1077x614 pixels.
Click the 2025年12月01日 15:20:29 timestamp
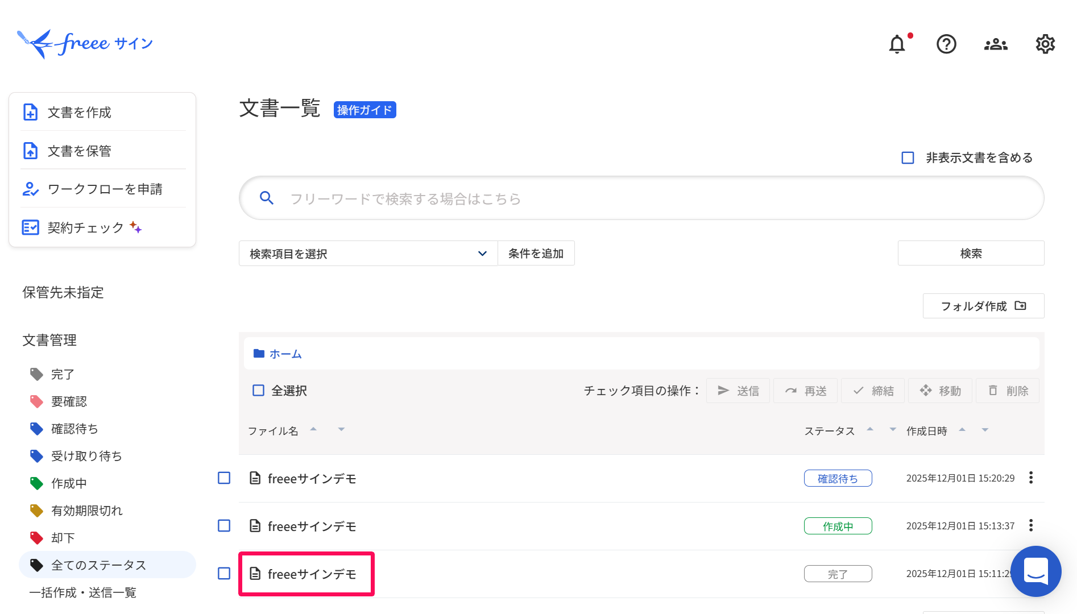[x=960, y=478]
